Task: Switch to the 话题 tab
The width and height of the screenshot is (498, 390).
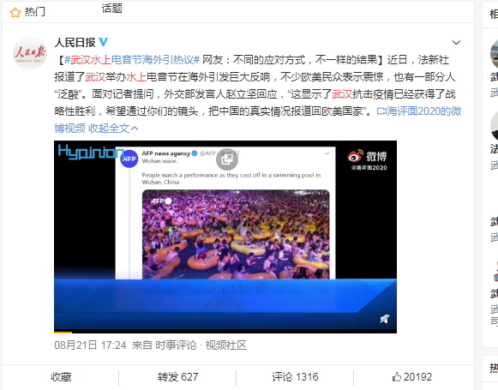Action: coord(111,9)
